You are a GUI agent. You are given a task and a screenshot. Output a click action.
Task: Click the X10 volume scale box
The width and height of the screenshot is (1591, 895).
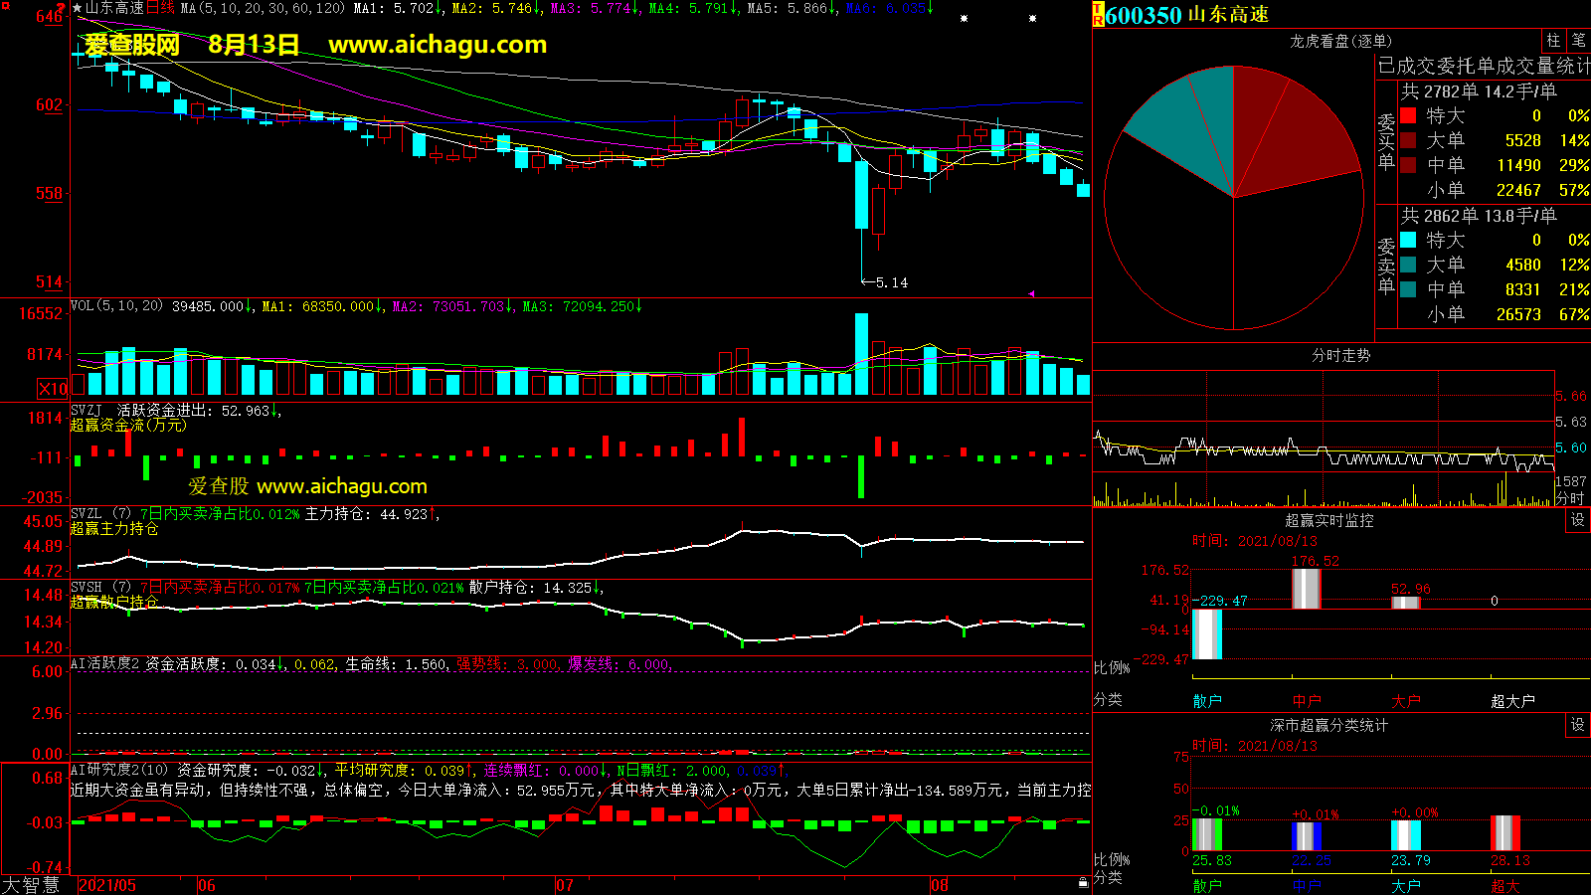(53, 389)
